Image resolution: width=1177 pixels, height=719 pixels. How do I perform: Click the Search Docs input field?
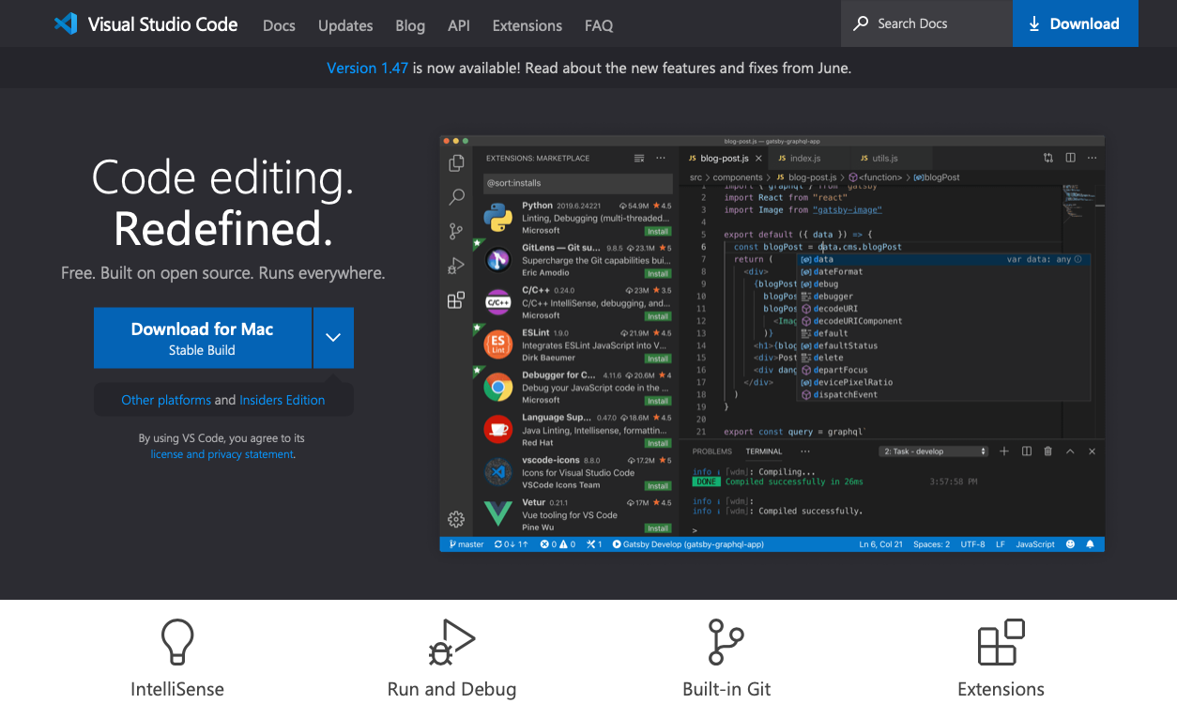(x=926, y=23)
